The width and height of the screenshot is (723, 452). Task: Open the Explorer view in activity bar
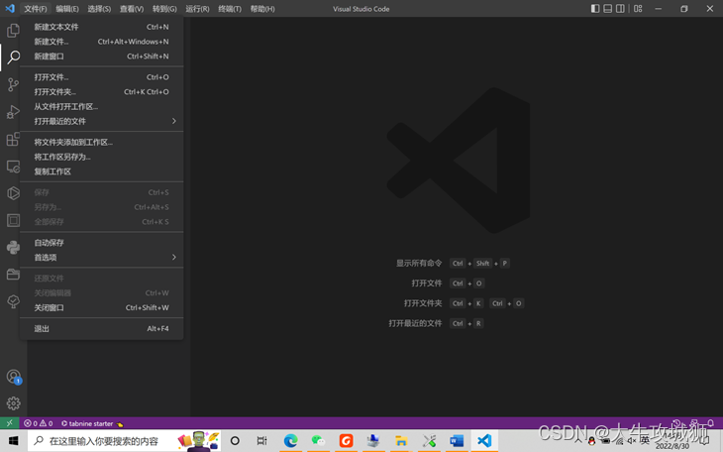13,31
